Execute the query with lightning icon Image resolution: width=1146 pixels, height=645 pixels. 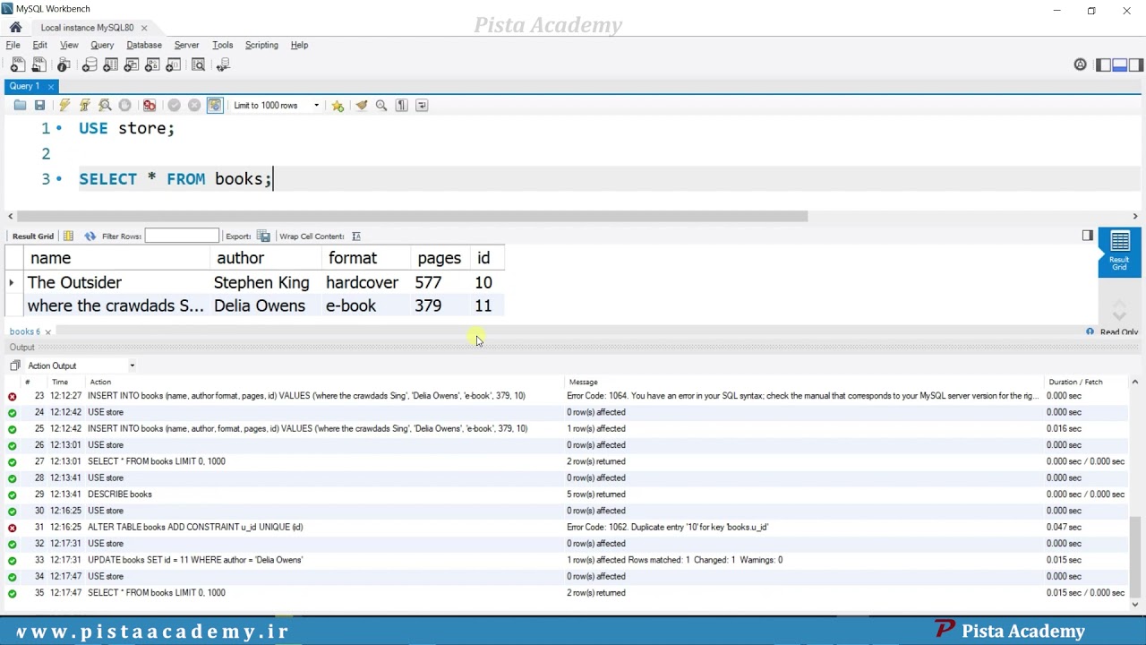[64, 106]
